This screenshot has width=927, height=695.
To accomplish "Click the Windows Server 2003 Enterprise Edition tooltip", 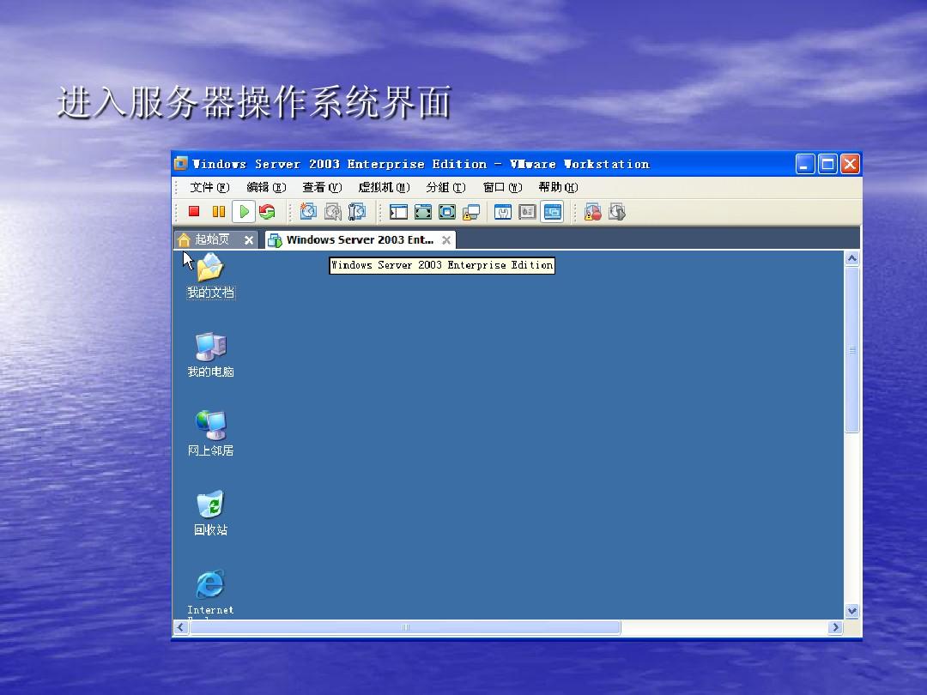I will (442, 265).
